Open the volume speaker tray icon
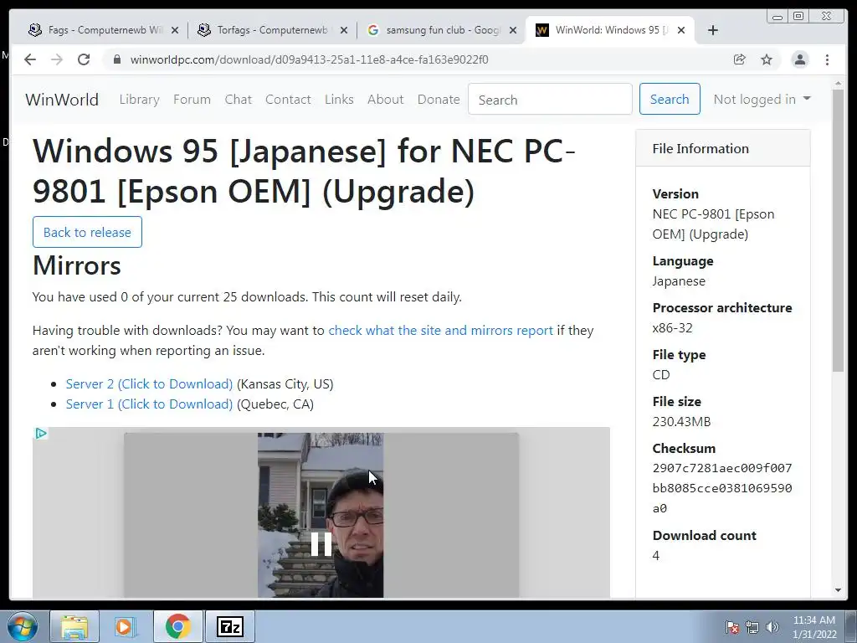The image size is (857, 643). point(772,627)
